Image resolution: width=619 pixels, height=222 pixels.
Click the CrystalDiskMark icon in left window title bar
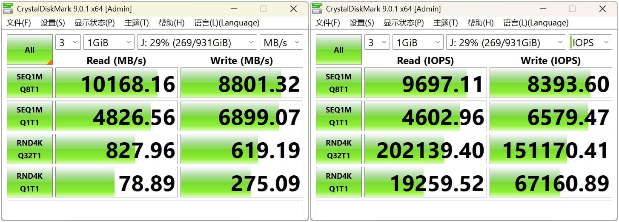click(x=8, y=9)
